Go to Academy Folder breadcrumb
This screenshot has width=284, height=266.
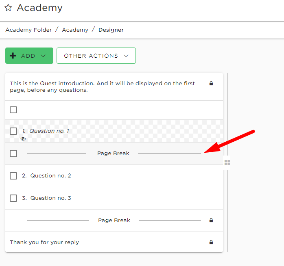click(x=28, y=30)
